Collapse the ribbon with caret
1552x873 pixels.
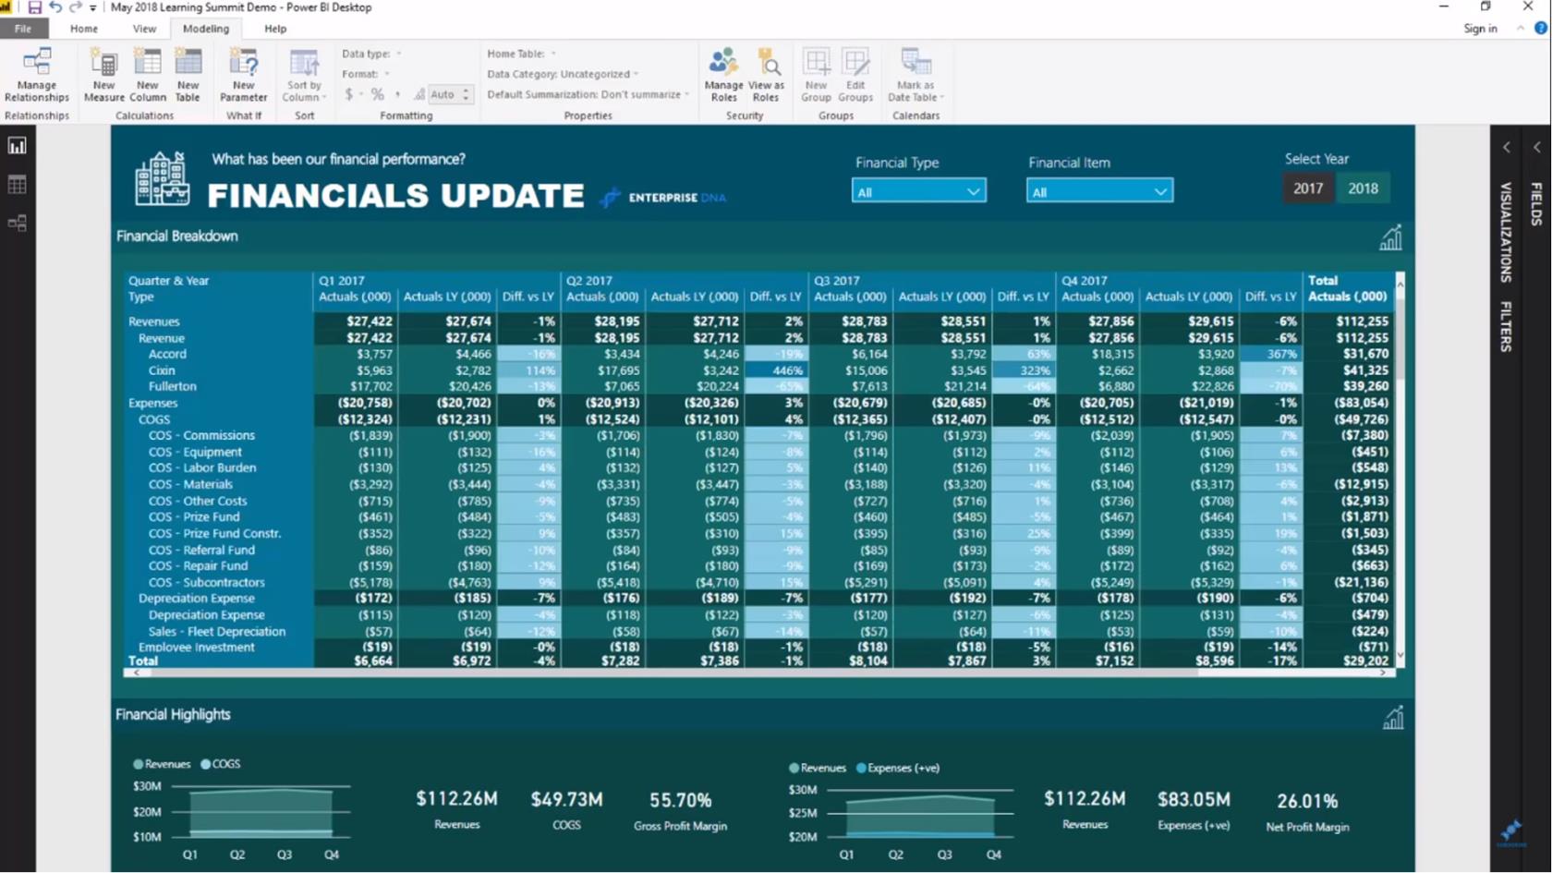1520,29
